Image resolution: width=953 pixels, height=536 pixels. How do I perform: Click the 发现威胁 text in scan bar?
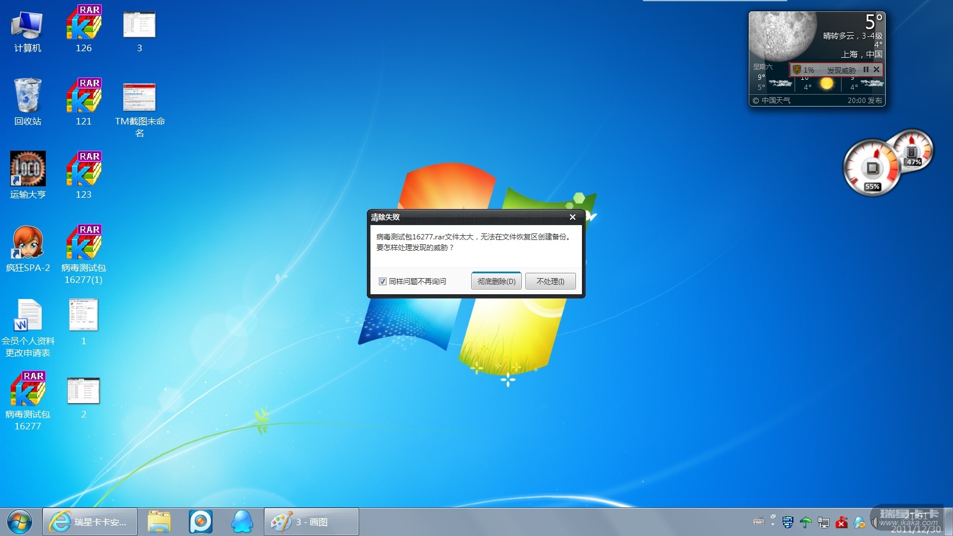pos(841,70)
